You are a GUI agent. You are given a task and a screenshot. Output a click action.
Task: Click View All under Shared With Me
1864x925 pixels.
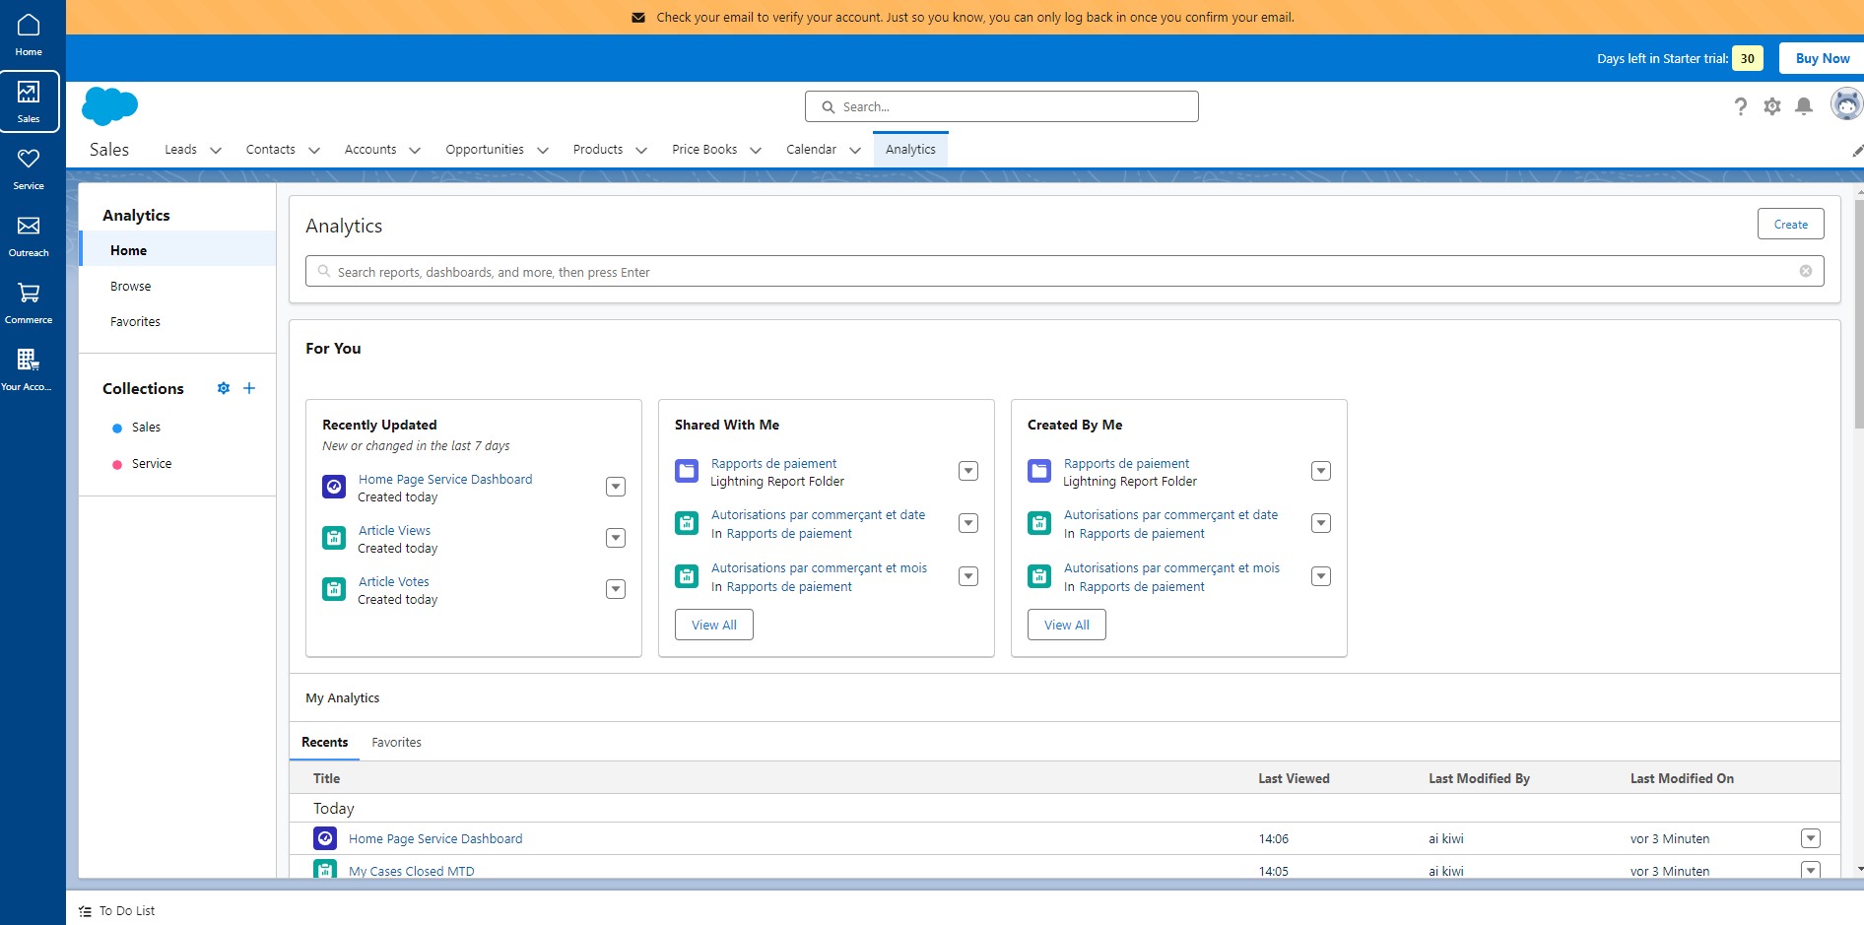click(713, 625)
